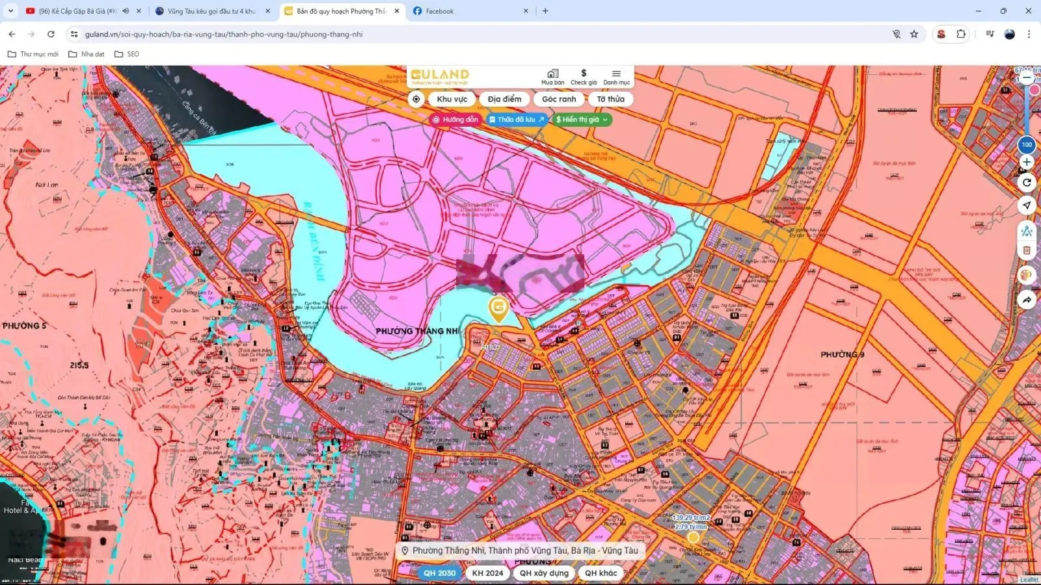Click the opacity slider handle showing 100
1041x585 pixels.
coord(1027,144)
